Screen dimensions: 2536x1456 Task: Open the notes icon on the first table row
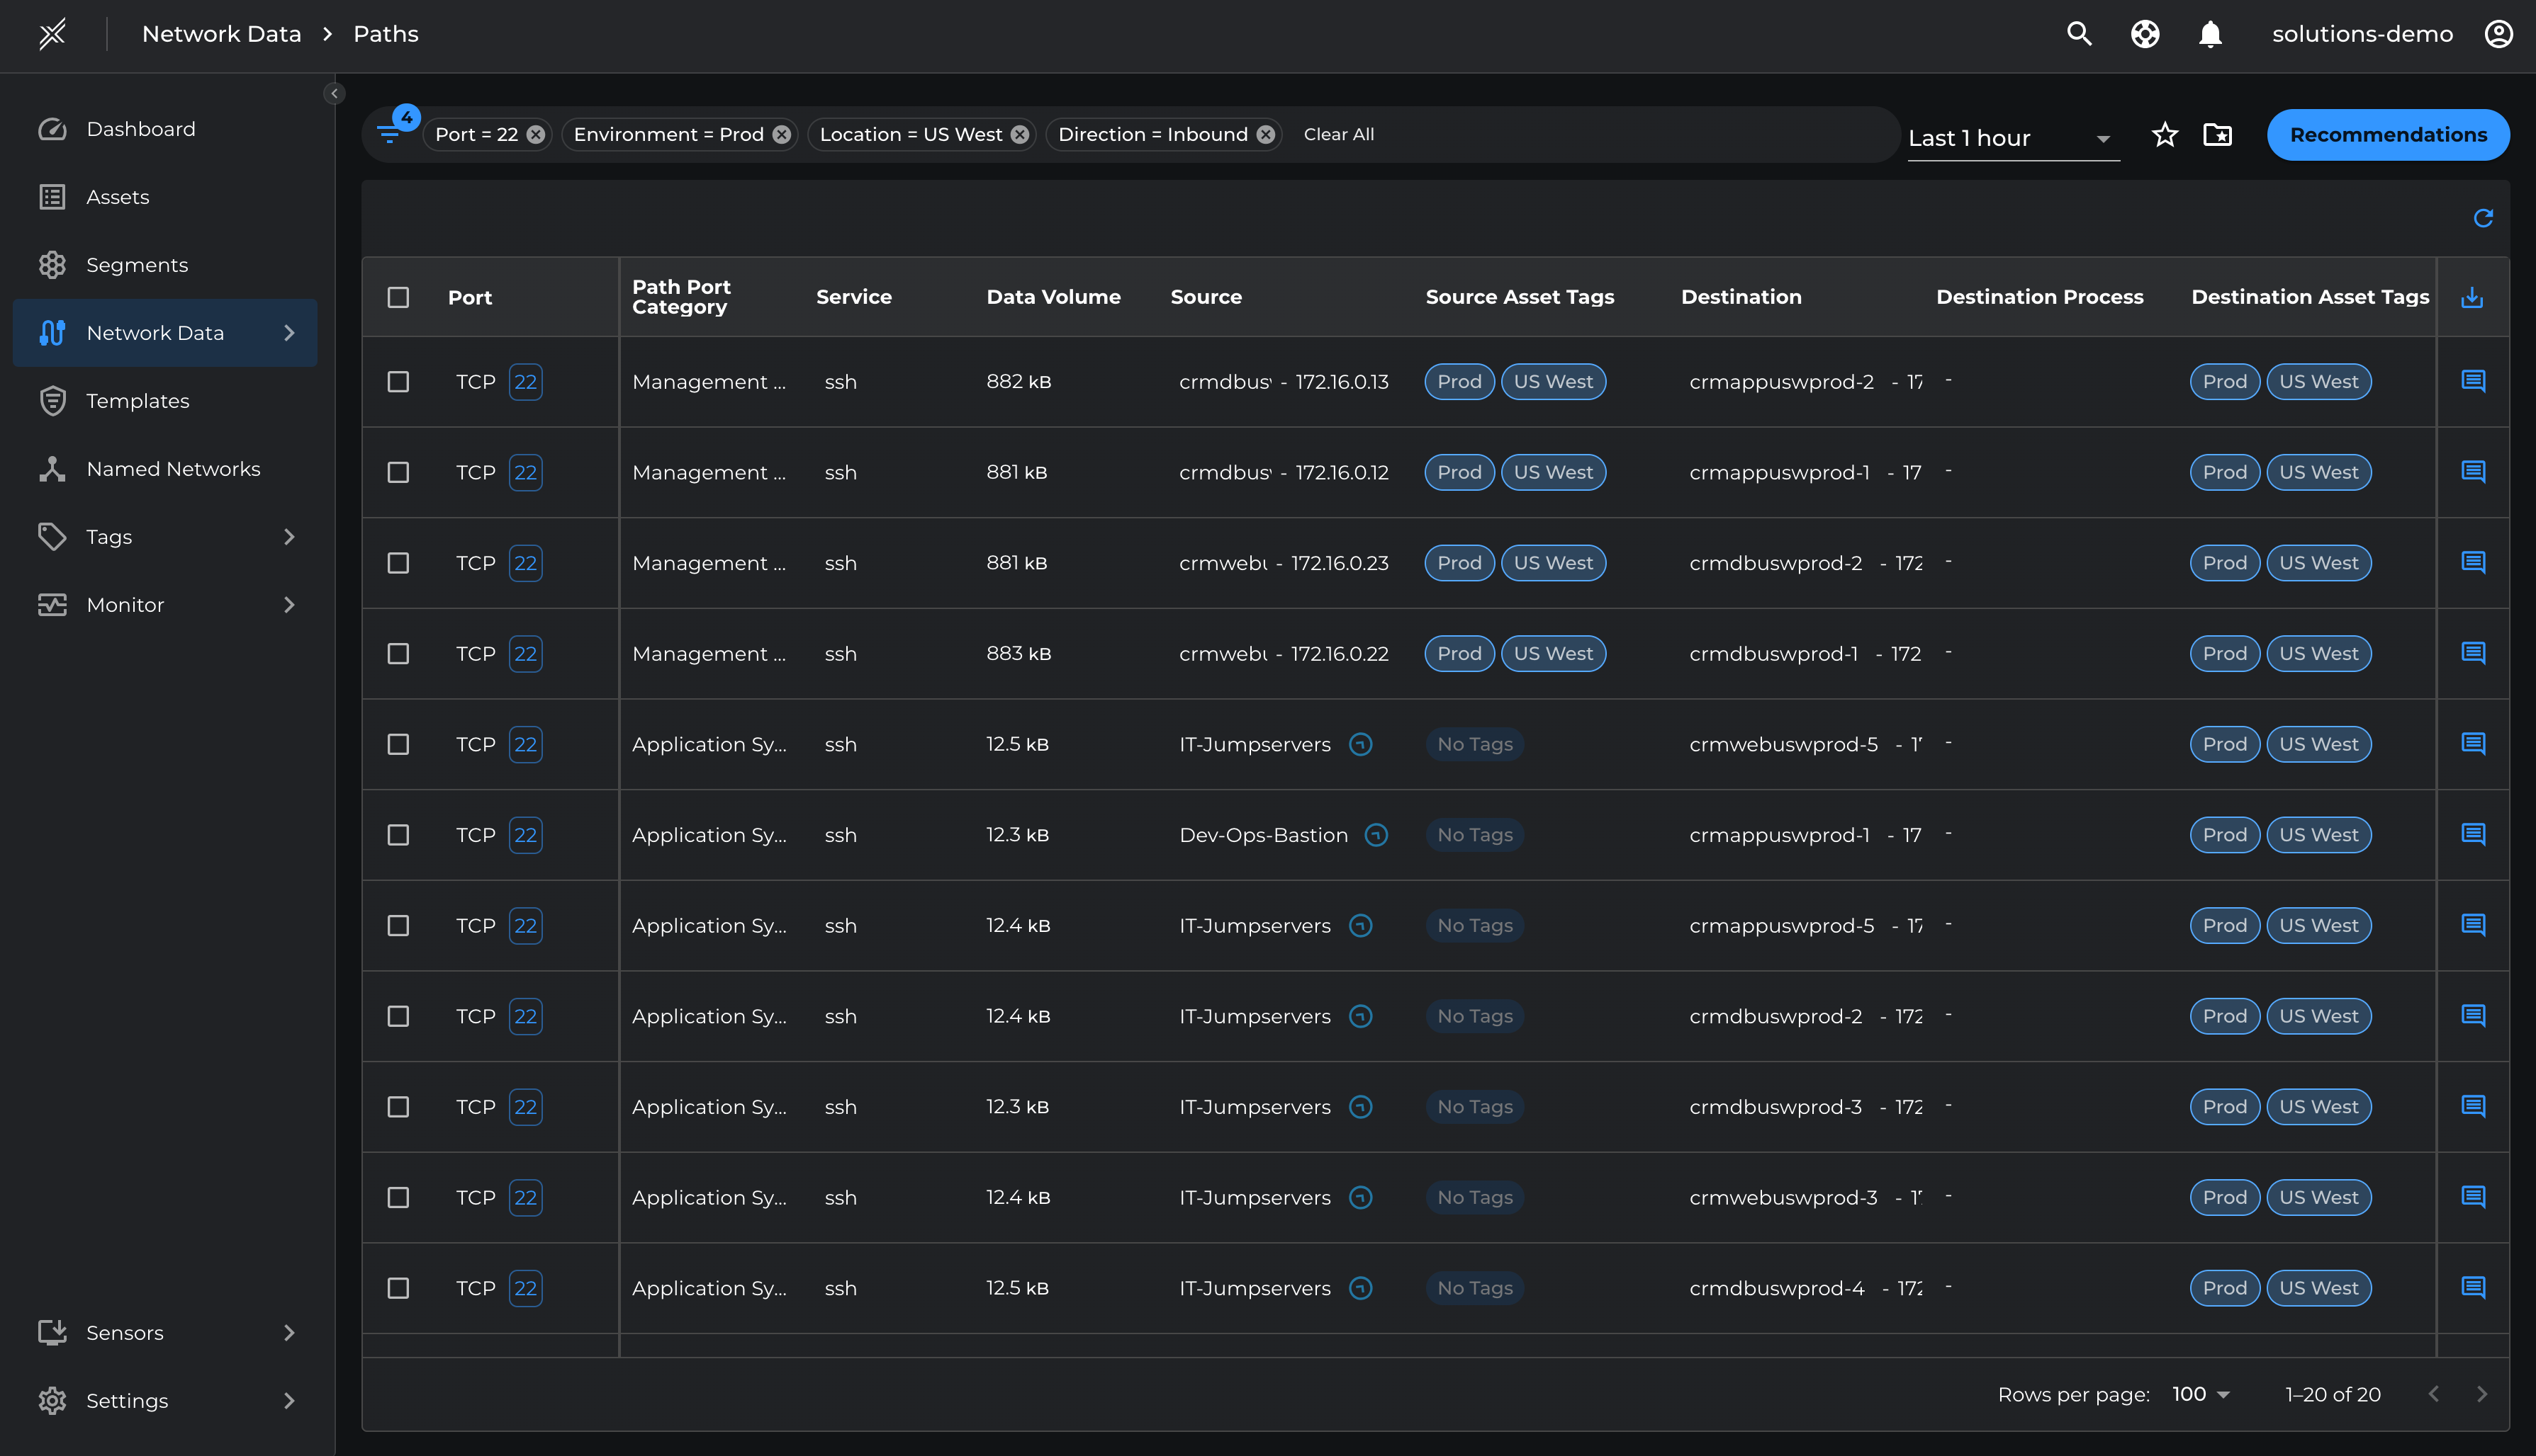pyautogui.click(x=2473, y=381)
